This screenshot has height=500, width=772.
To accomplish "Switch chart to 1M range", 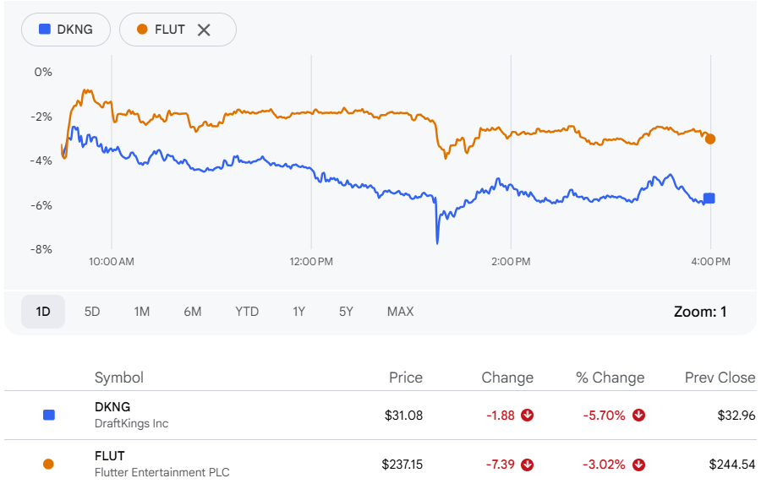I will pyautogui.click(x=141, y=312).
